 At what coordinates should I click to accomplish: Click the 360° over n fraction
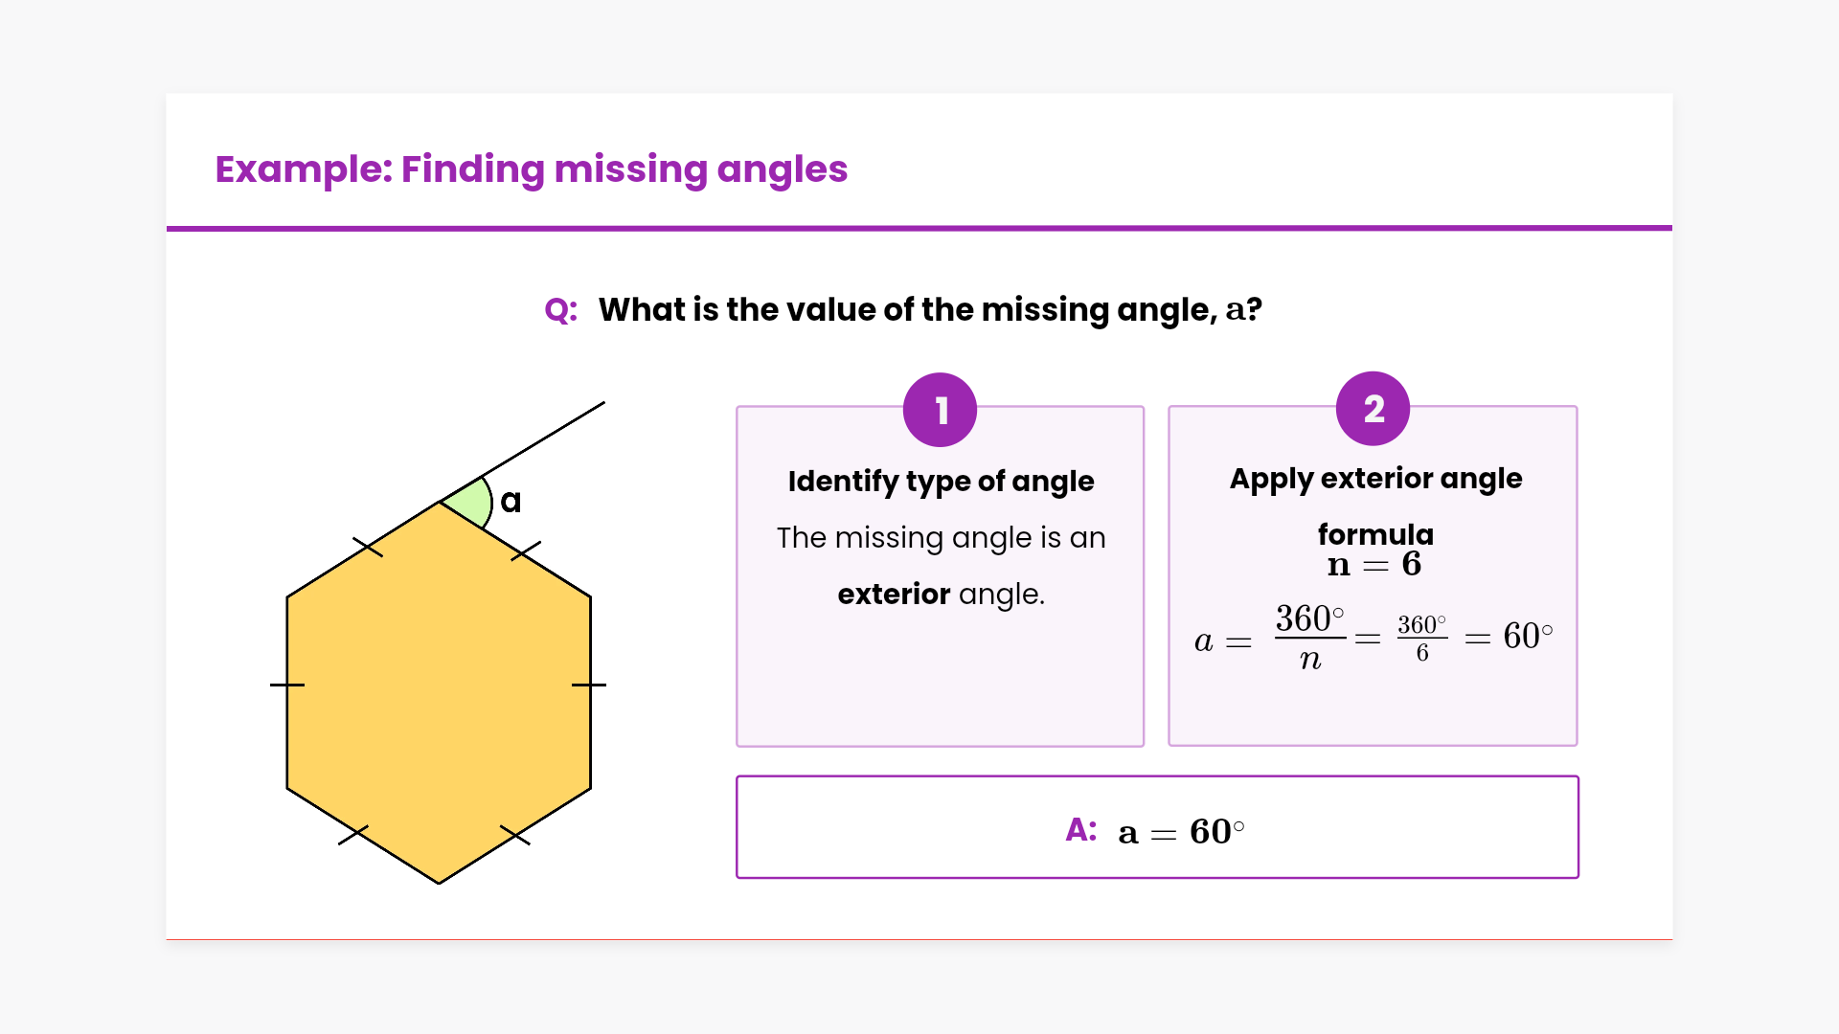click(x=1309, y=637)
